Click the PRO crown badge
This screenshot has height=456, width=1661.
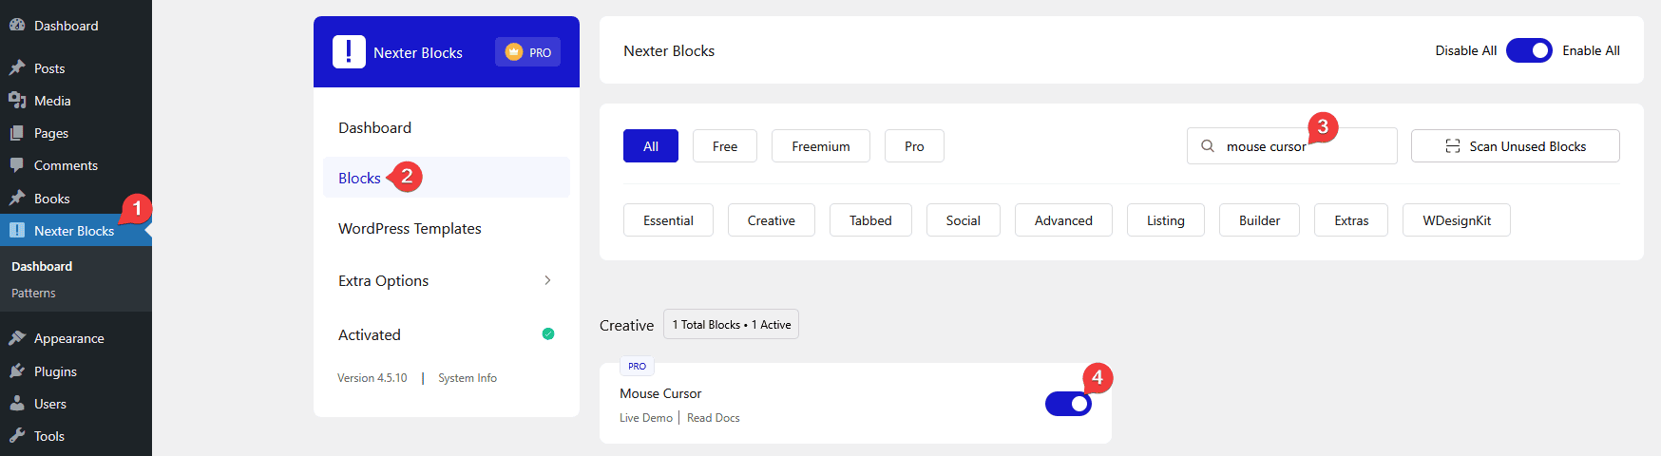(x=527, y=52)
